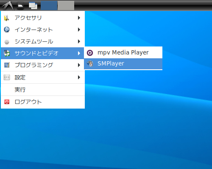
Task: Launch mpv Media Player from submenu
Action: click(x=123, y=53)
